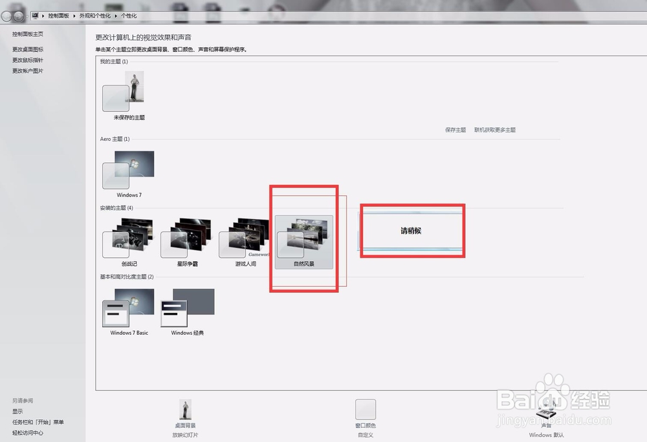Open 更改鼠标指针 link

click(x=28, y=59)
